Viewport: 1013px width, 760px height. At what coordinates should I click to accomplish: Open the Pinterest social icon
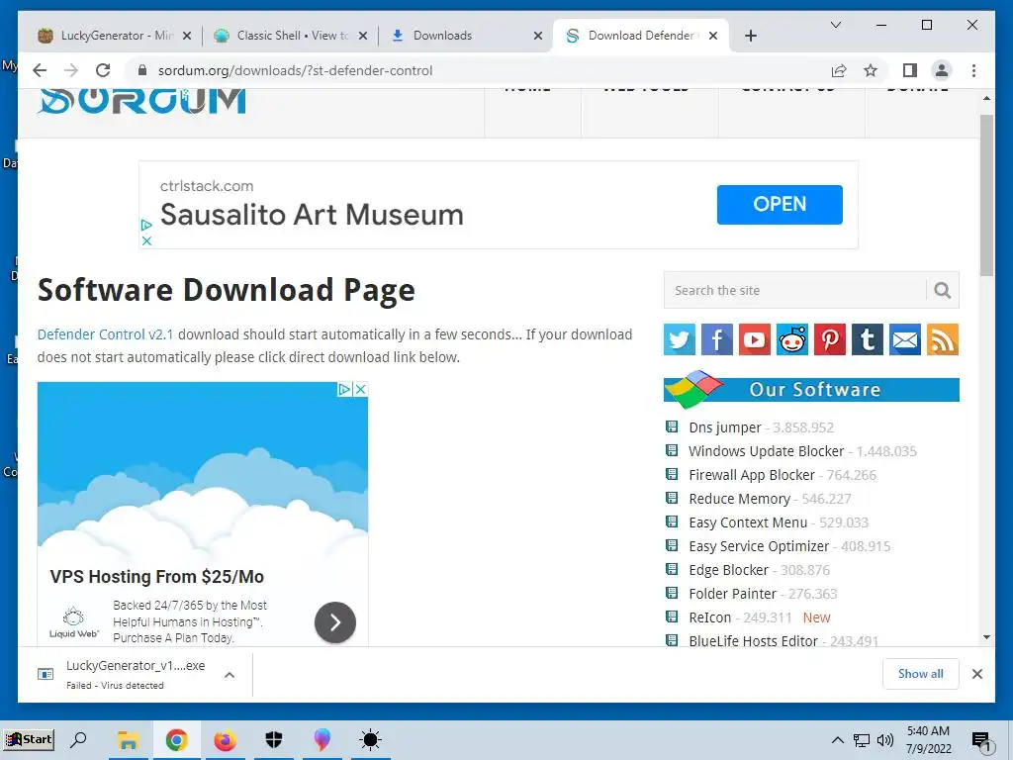(830, 339)
